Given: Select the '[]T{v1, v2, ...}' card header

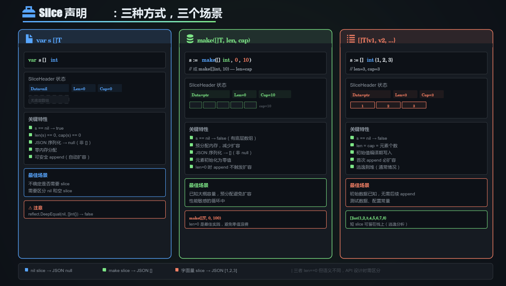Looking at the screenshot, I should coord(416,39).
